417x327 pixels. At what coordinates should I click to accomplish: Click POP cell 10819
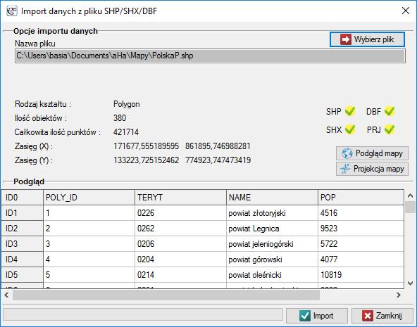click(x=361, y=275)
